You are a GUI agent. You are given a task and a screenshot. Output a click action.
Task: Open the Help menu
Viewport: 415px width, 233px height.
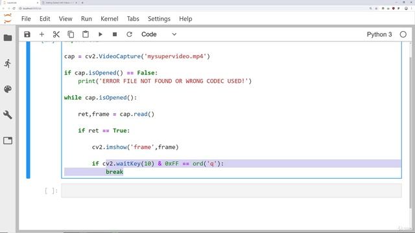tap(185, 19)
